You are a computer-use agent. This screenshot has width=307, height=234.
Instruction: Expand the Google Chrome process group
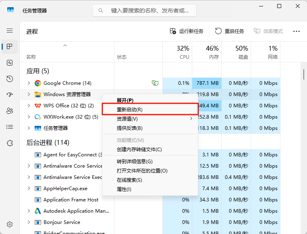click(29, 83)
